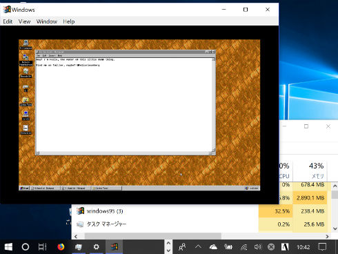
Task: Open the Window menu
Action: 47,21
